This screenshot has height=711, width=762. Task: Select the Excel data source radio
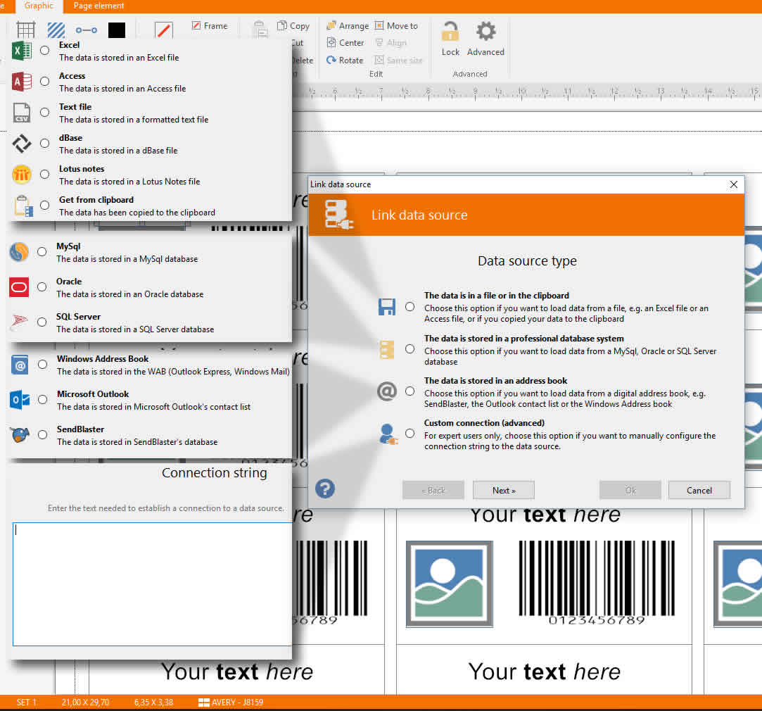point(45,50)
